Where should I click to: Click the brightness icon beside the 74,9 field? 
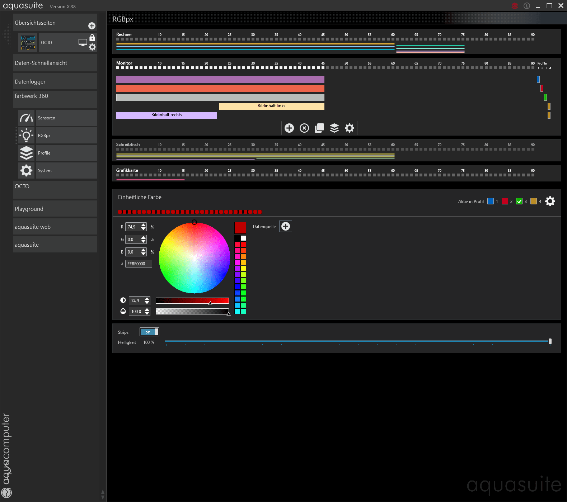pyautogui.click(x=123, y=300)
